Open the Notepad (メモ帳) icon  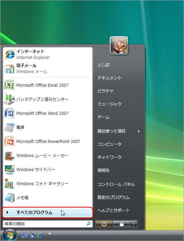click(10, 198)
